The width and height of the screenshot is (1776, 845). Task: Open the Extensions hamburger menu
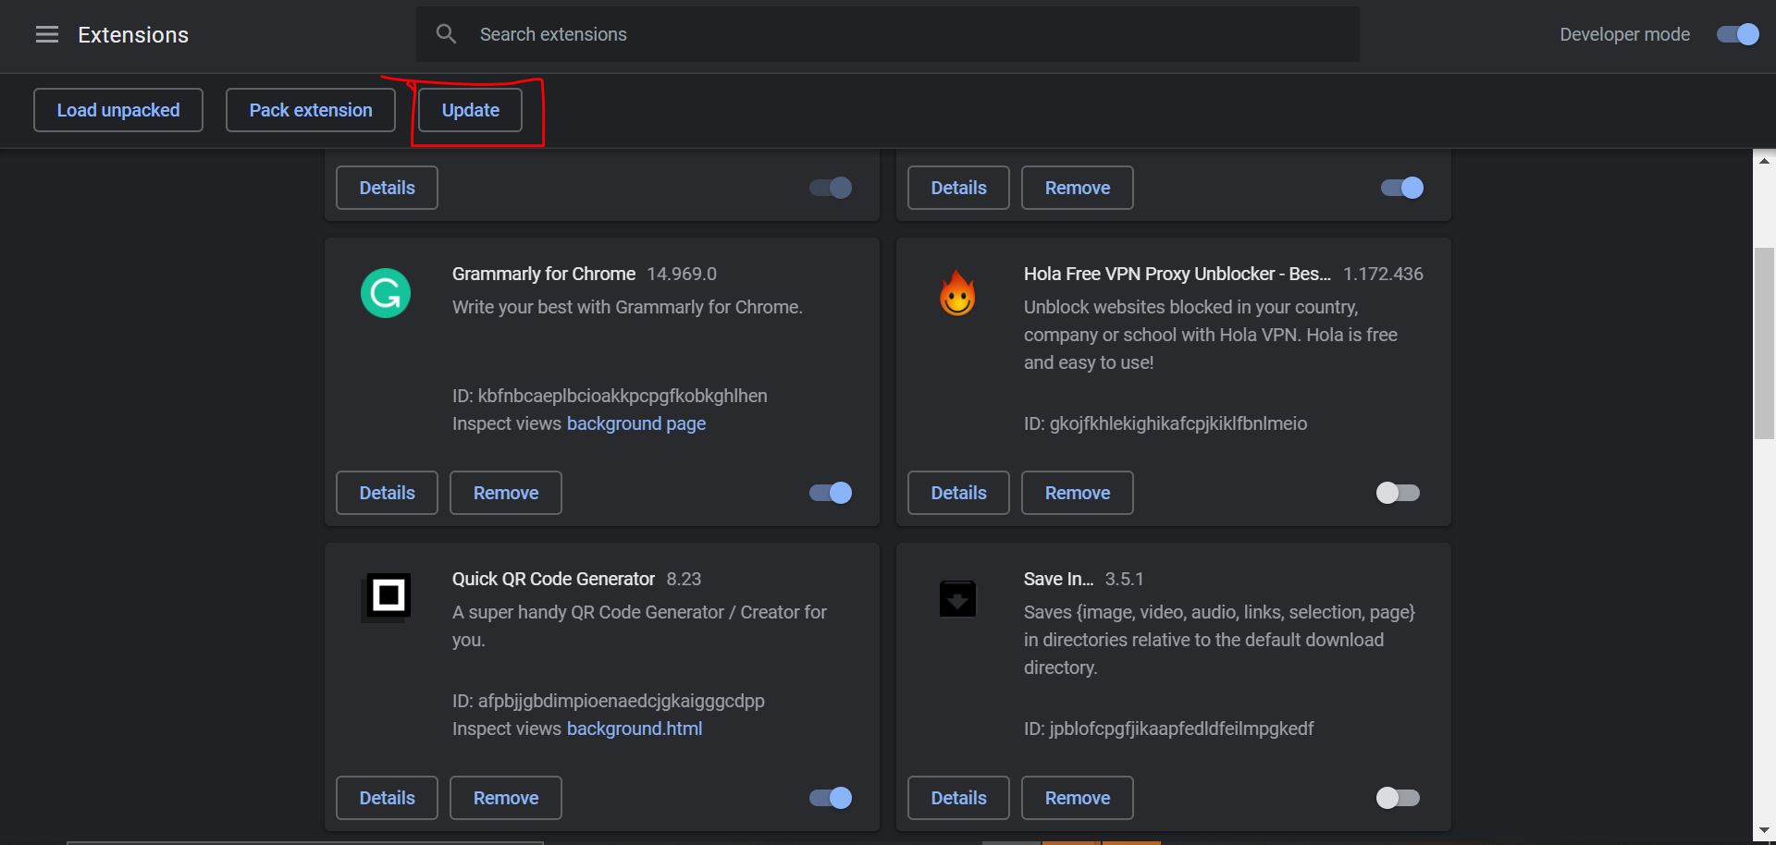45,34
